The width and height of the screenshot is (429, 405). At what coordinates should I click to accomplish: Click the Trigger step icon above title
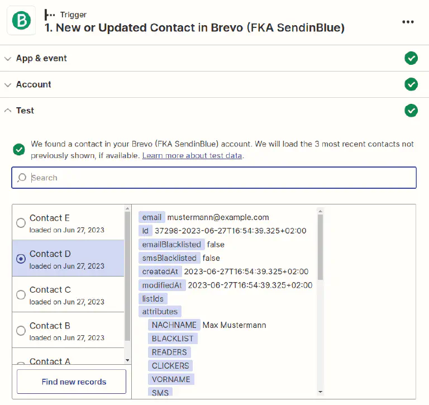point(50,15)
